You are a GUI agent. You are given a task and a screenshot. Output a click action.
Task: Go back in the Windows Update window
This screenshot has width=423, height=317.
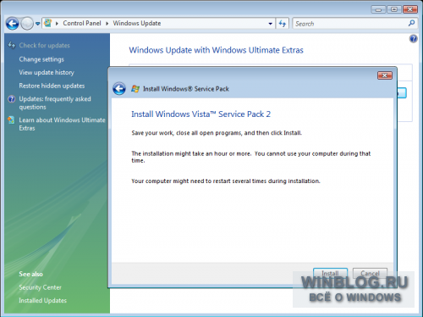pos(12,24)
